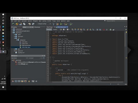Start macro recording with red circle icon
The width and height of the screenshot is (138, 103).
point(104,29)
